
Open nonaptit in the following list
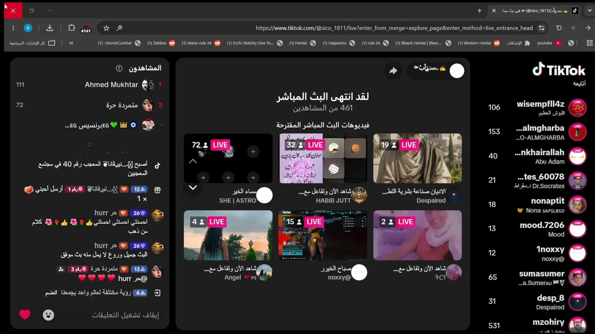537,205
